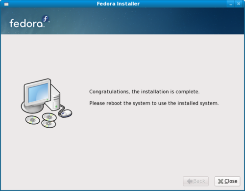Select the 'Congratulations, the installation is complete.' text
Viewport: 245px width, 191px height.
click(145, 92)
